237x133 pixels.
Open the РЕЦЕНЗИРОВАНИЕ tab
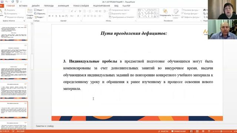(x=101, y=6)
